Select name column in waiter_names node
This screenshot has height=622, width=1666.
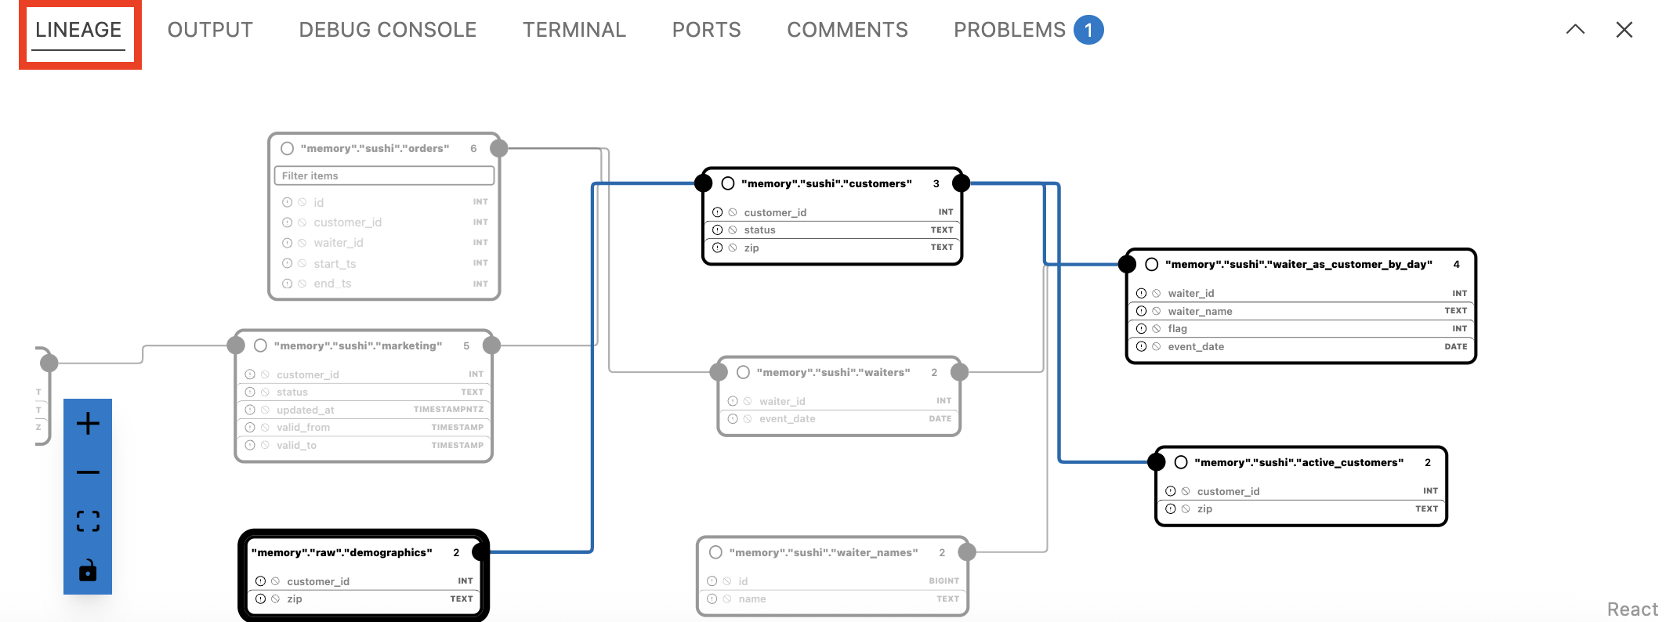click(832, 598)
